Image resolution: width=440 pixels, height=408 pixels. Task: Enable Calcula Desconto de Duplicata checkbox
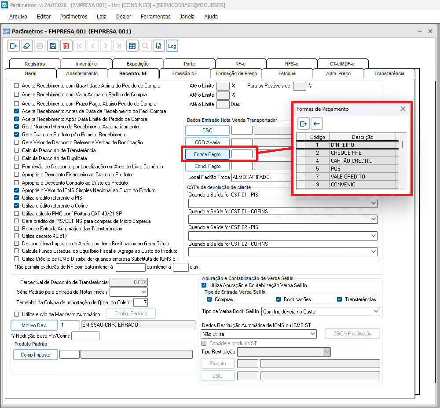[x=17, y=158]
